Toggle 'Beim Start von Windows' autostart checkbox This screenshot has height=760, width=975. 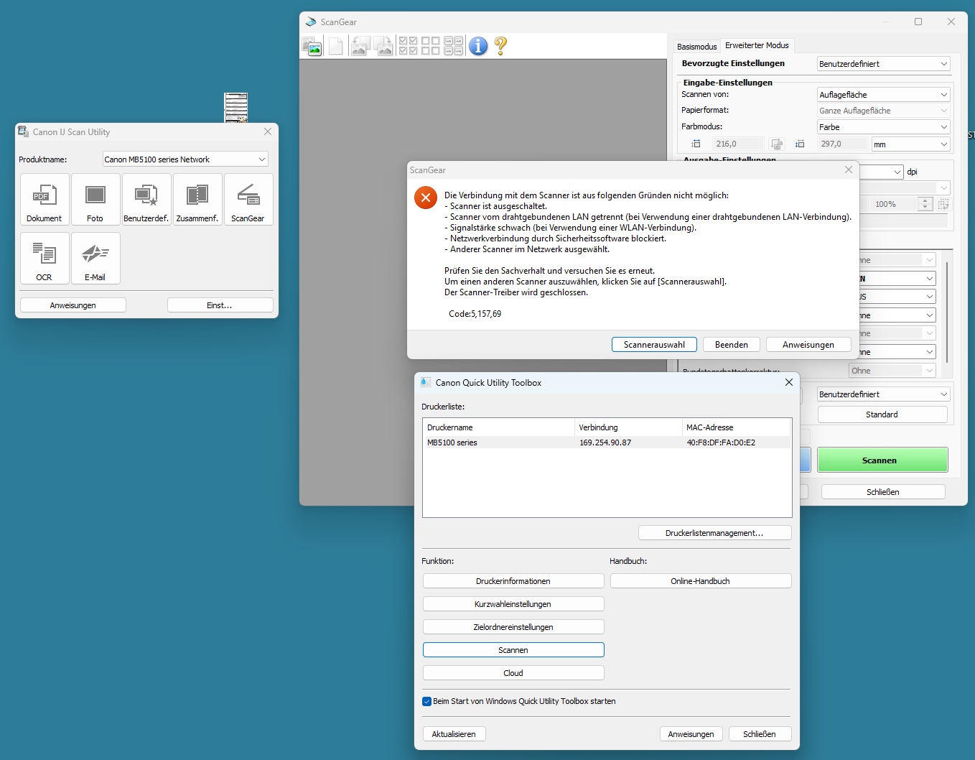click(427, 702)
